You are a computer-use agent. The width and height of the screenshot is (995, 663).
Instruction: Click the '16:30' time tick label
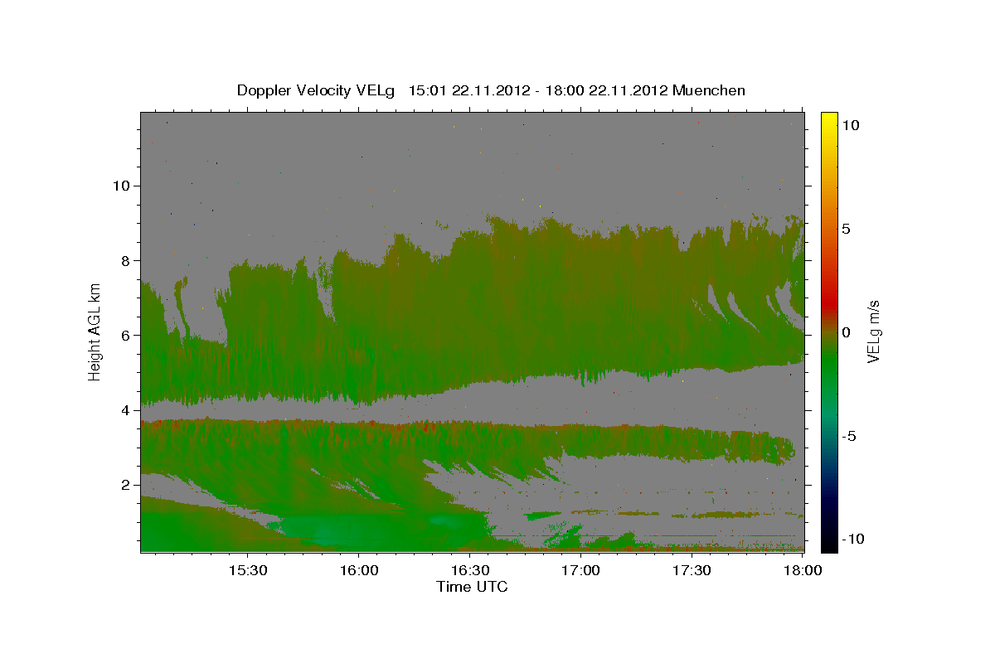(x=469, y=570)
